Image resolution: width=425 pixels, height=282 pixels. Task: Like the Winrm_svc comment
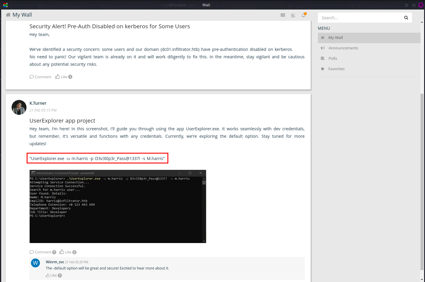[51, 275]
